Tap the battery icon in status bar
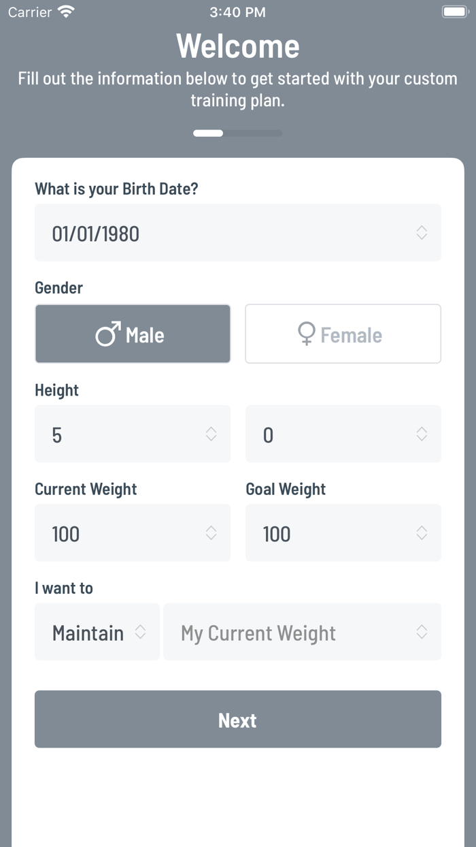Viewport: 476px width, 847px height. click(x=454, y=12)
